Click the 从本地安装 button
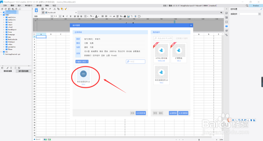Image resolution: width=263 pixels, height=141 pixels. coord(141,113)
